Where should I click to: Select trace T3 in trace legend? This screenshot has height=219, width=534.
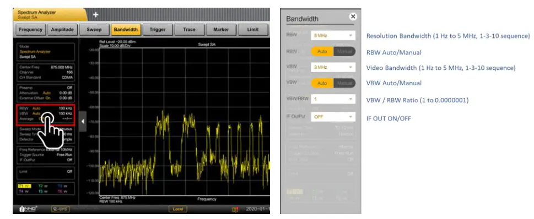pos(62,186)
